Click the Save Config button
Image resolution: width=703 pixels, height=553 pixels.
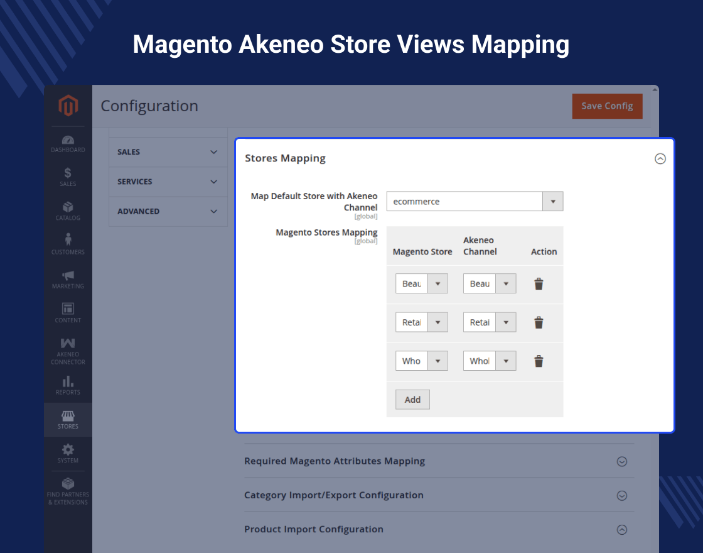(607, 106)
